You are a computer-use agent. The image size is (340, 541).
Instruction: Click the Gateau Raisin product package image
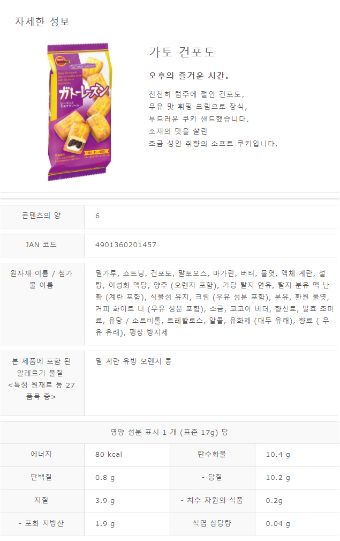click(x=80, y=112)
